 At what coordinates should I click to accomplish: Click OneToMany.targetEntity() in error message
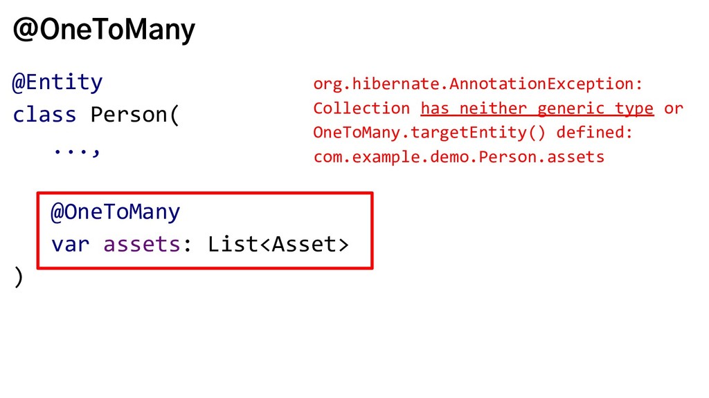tap(429, 133)
